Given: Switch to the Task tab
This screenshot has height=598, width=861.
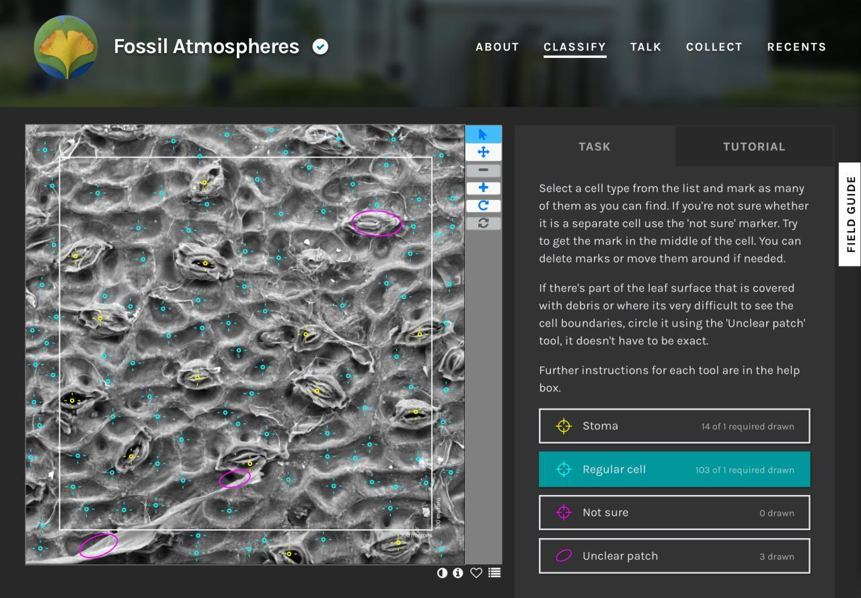Looking at the screenshot, I should click(x=595, y=146).
